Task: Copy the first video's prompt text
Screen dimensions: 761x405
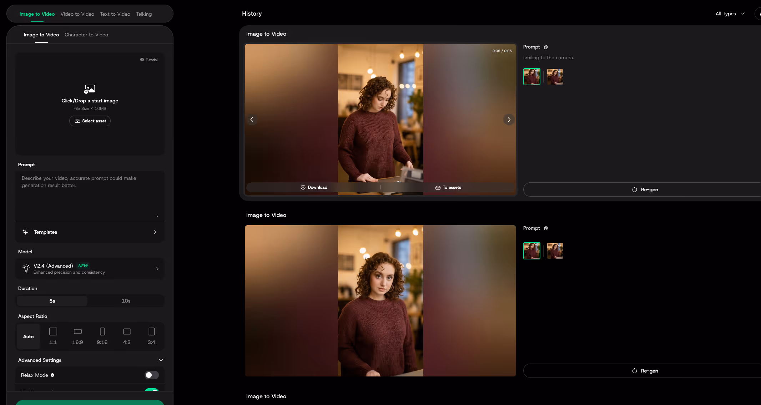Action: [x=546, y=47]
